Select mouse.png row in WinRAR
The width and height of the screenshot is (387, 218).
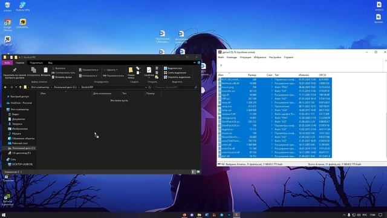click(x=275, y=87)
